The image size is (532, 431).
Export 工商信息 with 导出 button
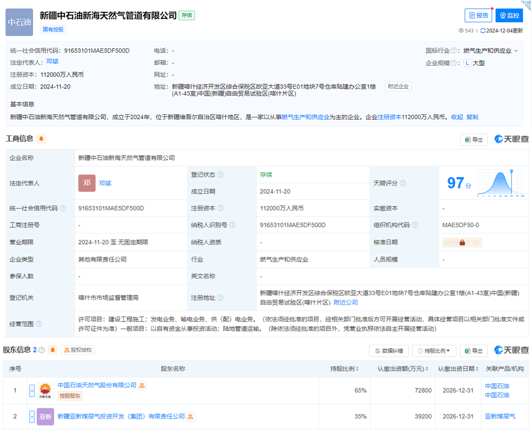[x=474, y=139]
